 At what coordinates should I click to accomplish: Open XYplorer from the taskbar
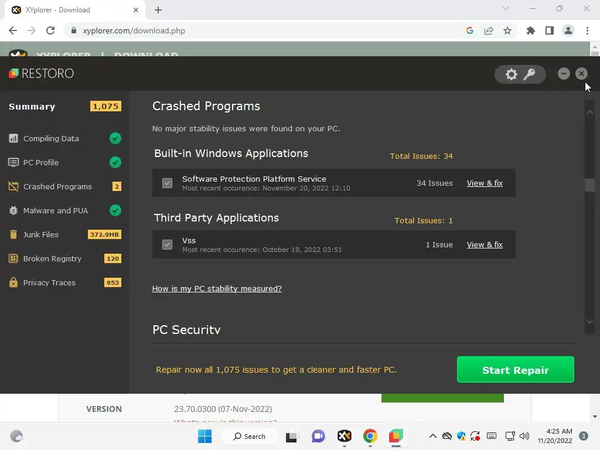(345, 436)
